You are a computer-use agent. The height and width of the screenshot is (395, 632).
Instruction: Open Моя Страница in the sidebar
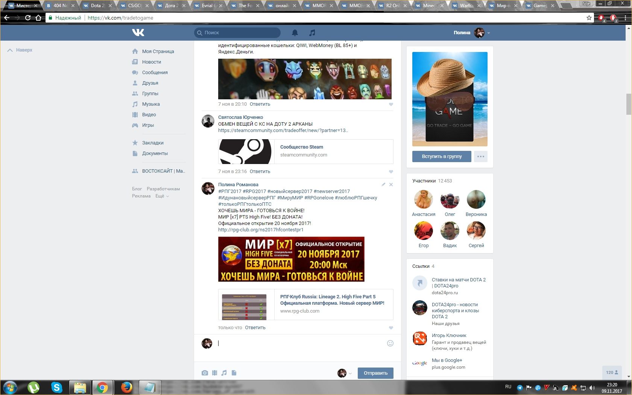[x=158, y=52]
